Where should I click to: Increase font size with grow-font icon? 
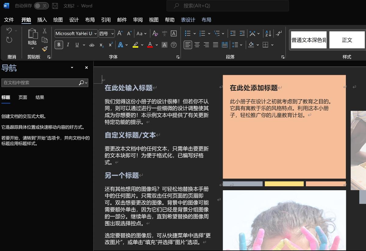coord(120,33)
